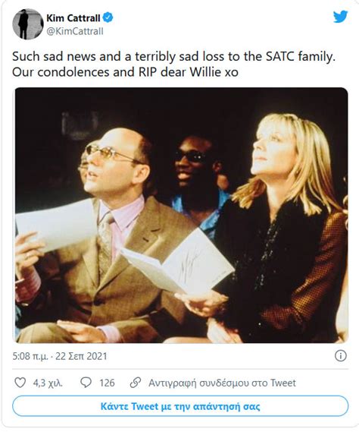Open the tweet info circle icon
This screenshot has height=432, width=359.
pyautogui.click(x=341, y=355)
